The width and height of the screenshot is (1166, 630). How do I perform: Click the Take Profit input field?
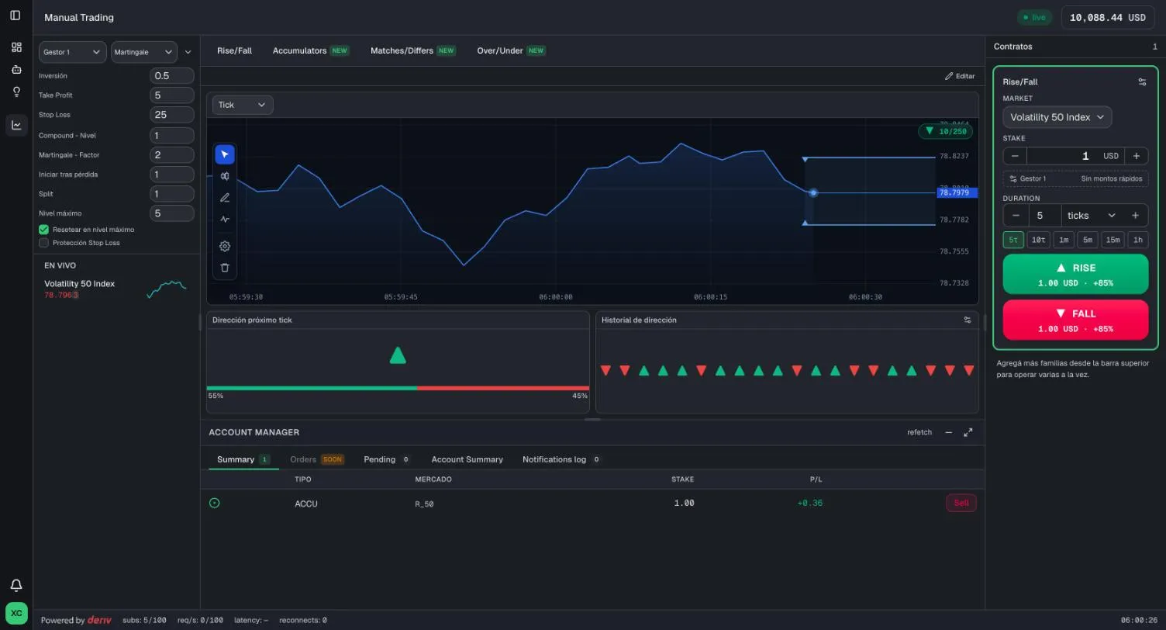pos(171,95)
